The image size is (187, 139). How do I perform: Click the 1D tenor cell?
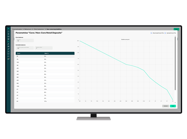pos(18,56)
